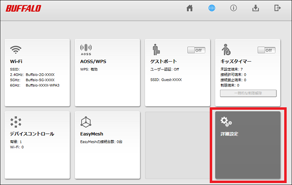
Task: Click the Buffalo-2G-XXXX SSID text
Action: [40, 75]
